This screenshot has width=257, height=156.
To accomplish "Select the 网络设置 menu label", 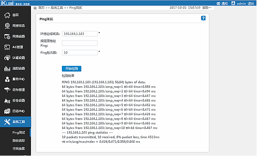I will [19, 36].
